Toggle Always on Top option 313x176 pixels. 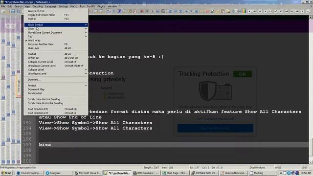click(x=56, y=11)
